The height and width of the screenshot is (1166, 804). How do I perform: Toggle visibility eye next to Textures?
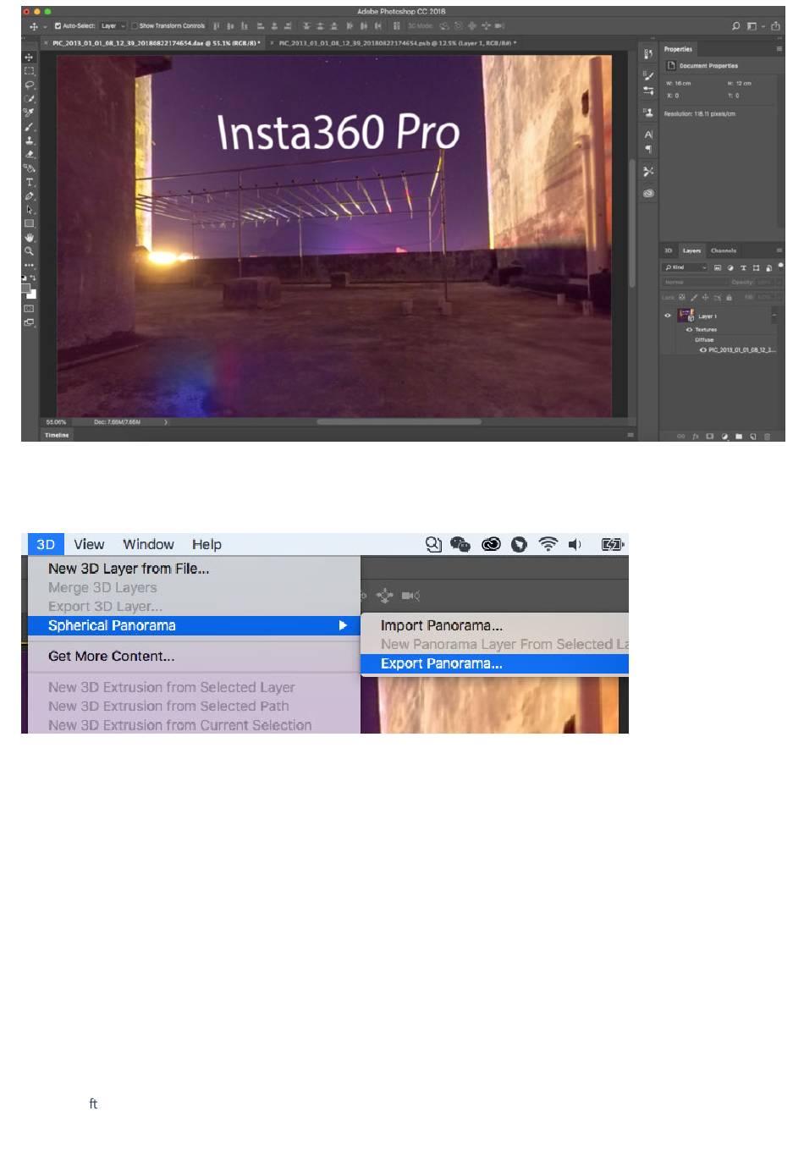pos(689,329)
